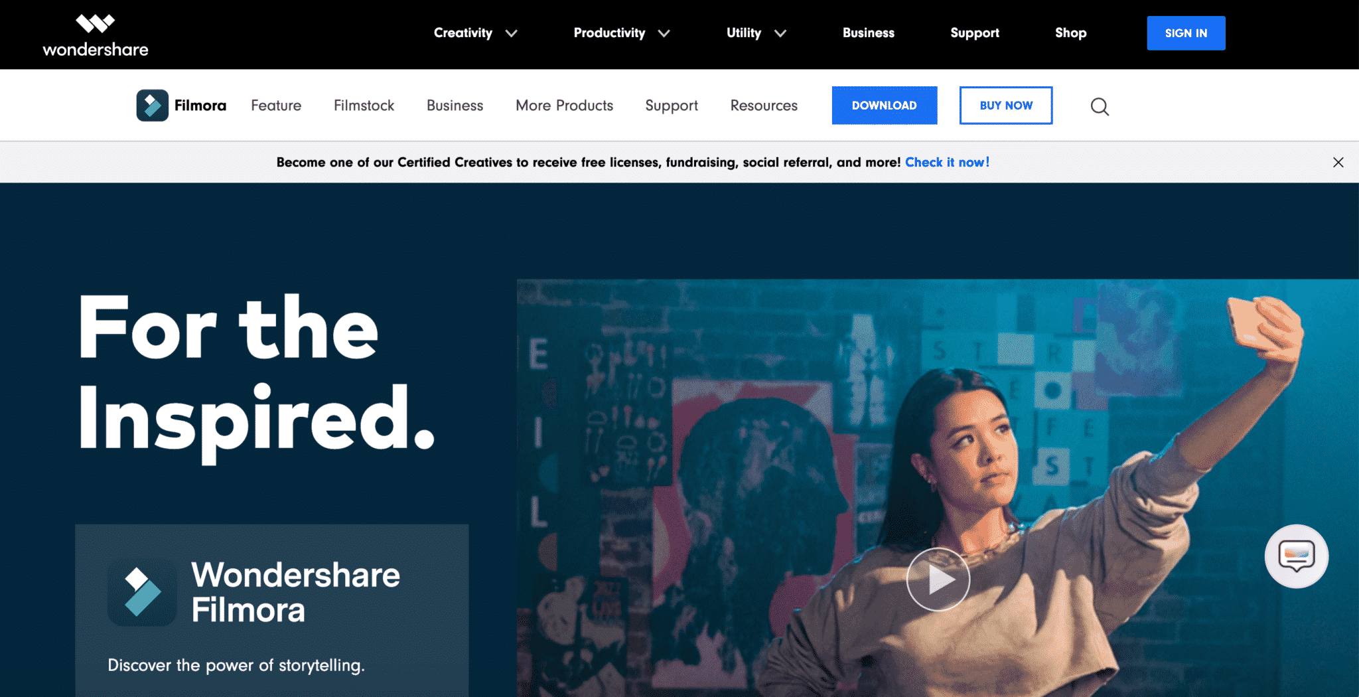Dismiss the Certified Creatives notification bar

coord(1338,162)
